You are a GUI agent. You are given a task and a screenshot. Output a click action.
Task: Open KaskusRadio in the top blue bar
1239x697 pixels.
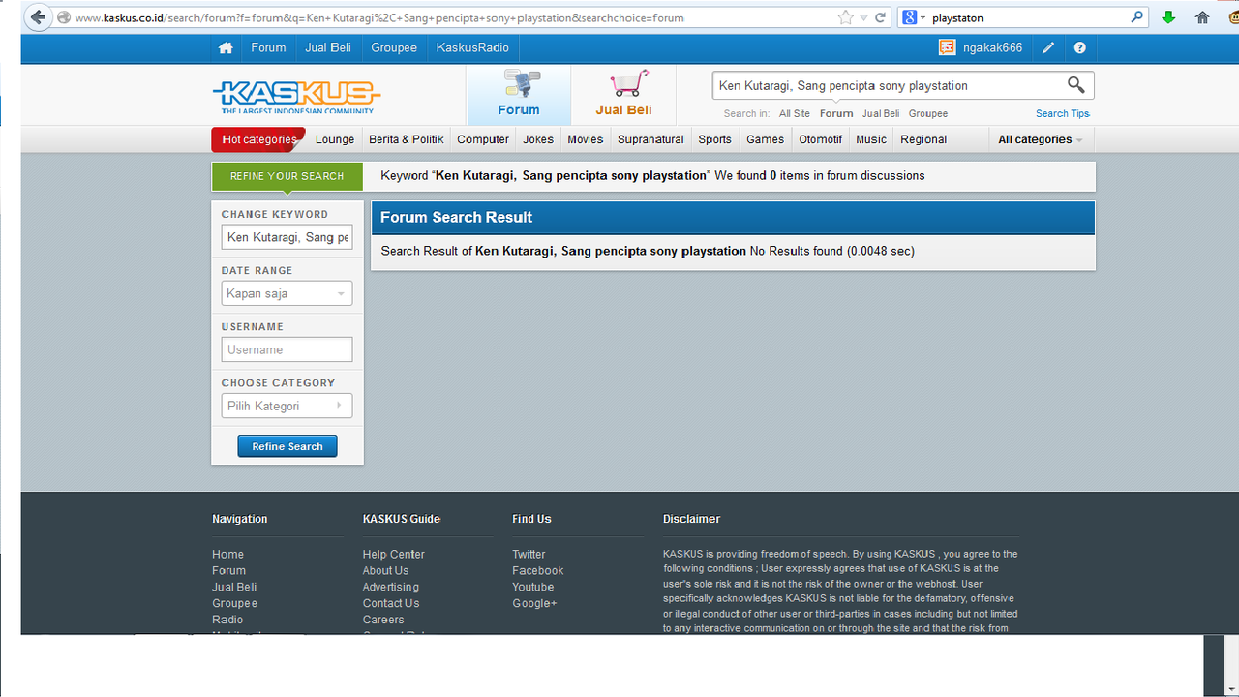[472, 47]
